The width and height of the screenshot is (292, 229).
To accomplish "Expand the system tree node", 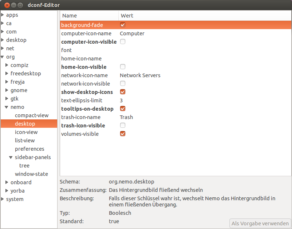I will (3, 199).
